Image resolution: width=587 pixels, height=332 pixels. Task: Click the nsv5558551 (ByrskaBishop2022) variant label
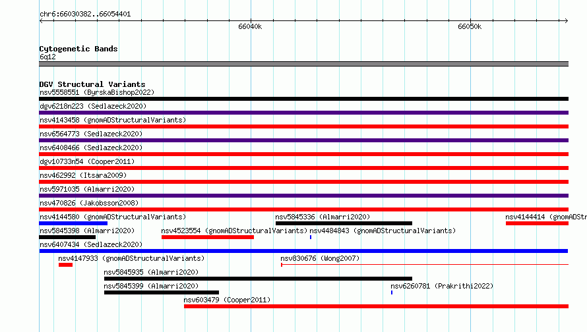[97, 92]
